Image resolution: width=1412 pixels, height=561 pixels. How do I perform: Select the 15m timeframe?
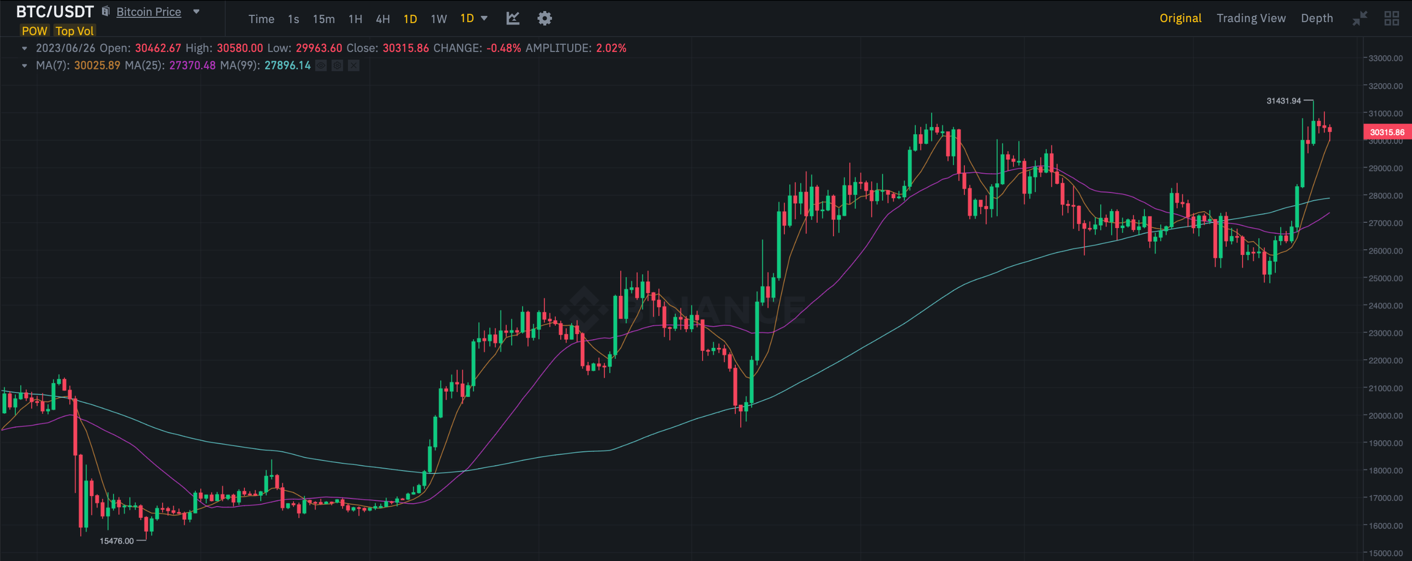click(x=323, y=19)
